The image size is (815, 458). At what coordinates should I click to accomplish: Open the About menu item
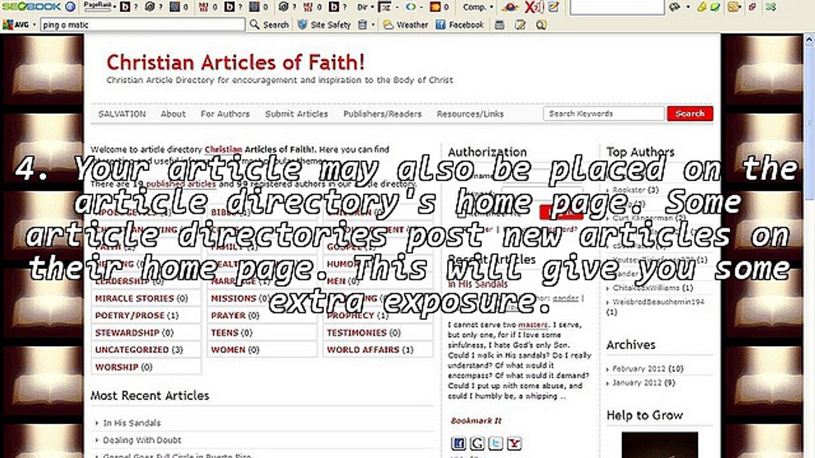[x=173, y=114]
